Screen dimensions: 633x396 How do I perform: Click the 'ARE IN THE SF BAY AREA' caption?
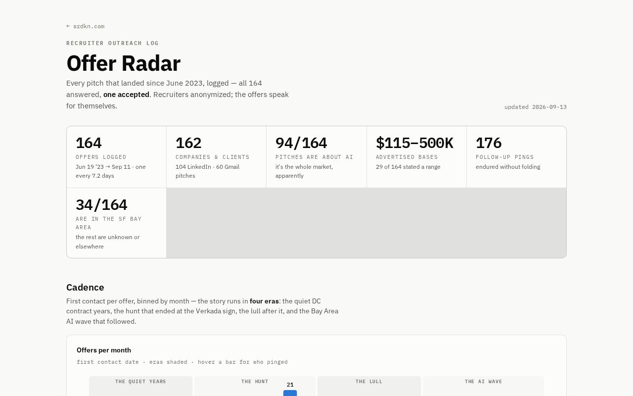click(109, 223)
